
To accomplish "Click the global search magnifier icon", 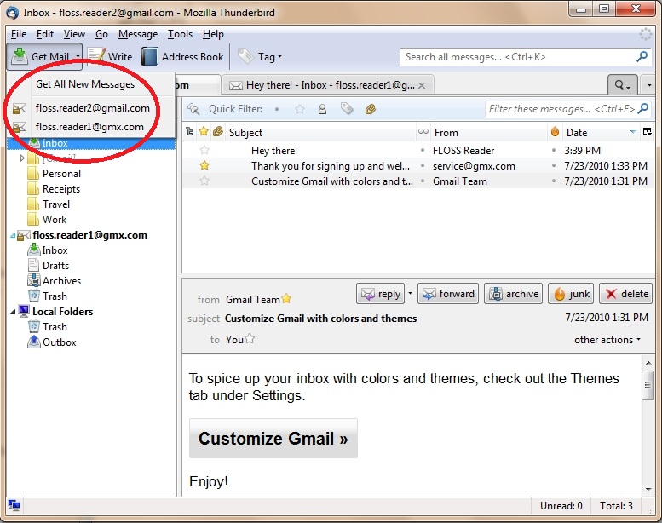I will (x=642, y=56).
